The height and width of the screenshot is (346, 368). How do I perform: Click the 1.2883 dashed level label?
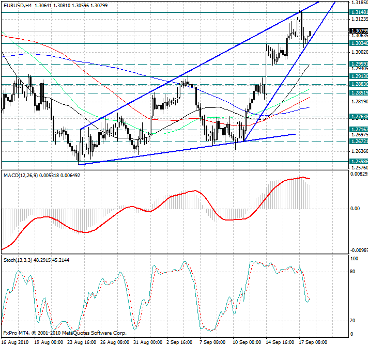[359, 84]
